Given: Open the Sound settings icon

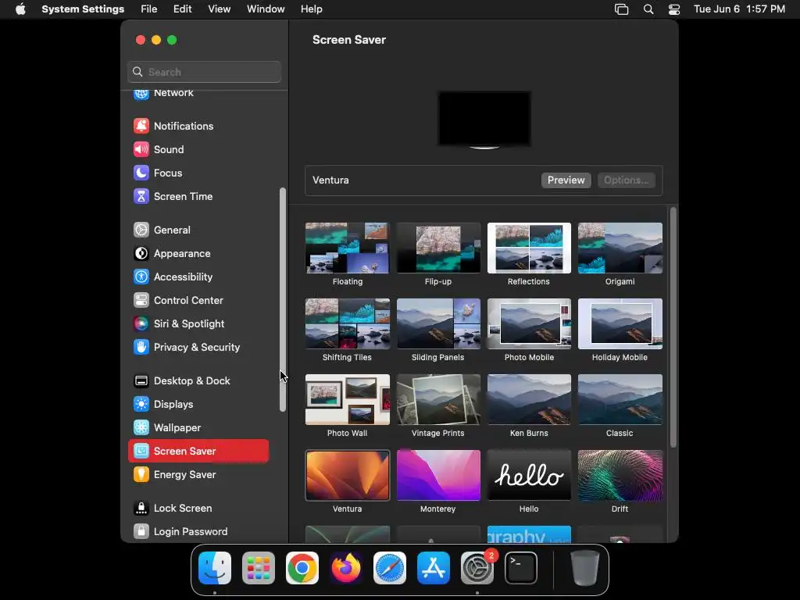Looking at the screenshot, I should pos(141,149).
